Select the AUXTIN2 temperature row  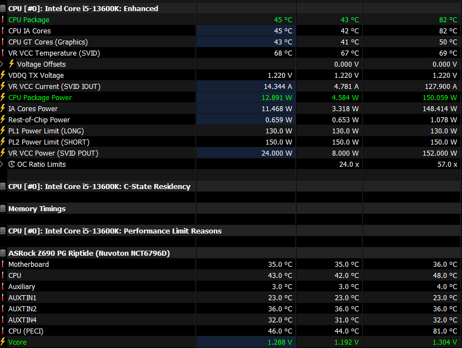(231, 309)
